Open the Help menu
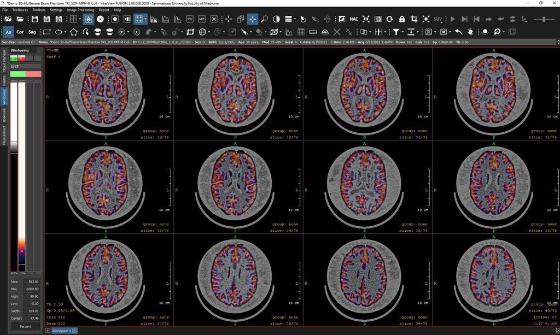 pos(118,10)
